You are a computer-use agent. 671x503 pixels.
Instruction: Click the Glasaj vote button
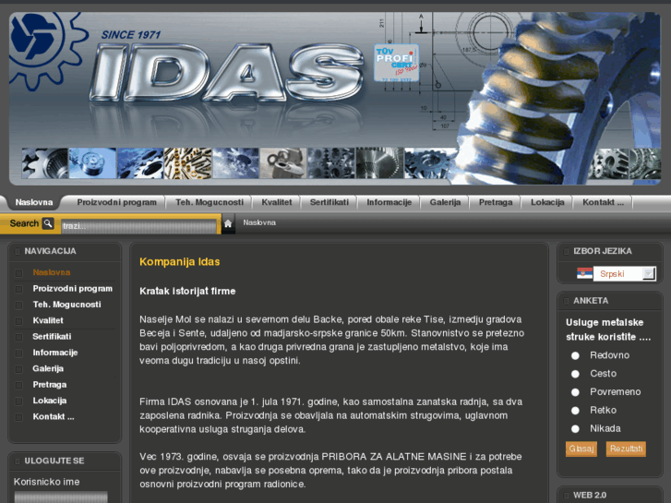581,449
